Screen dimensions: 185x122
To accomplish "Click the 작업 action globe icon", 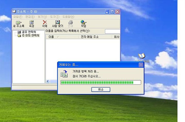I will click(x=83, y=22).
